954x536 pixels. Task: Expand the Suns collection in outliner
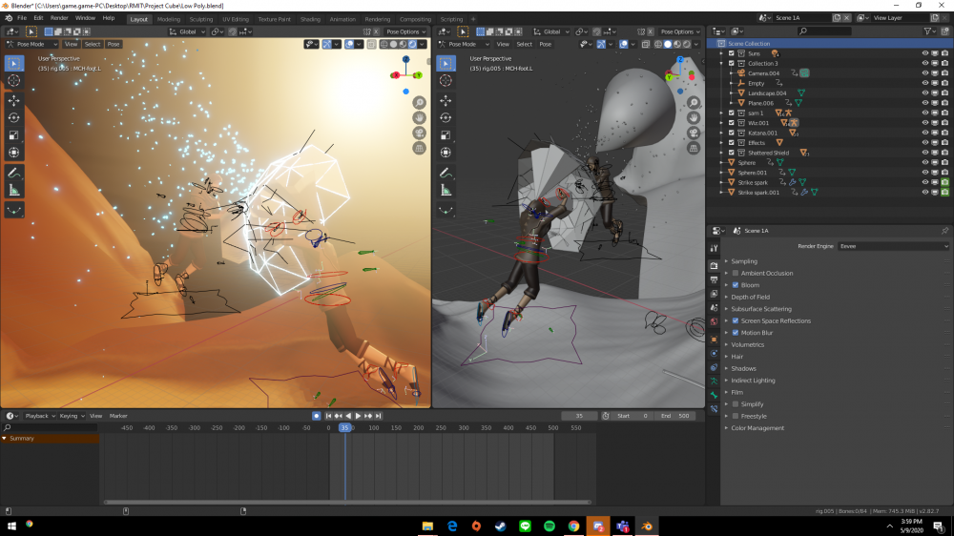click(x=722, y=53)
